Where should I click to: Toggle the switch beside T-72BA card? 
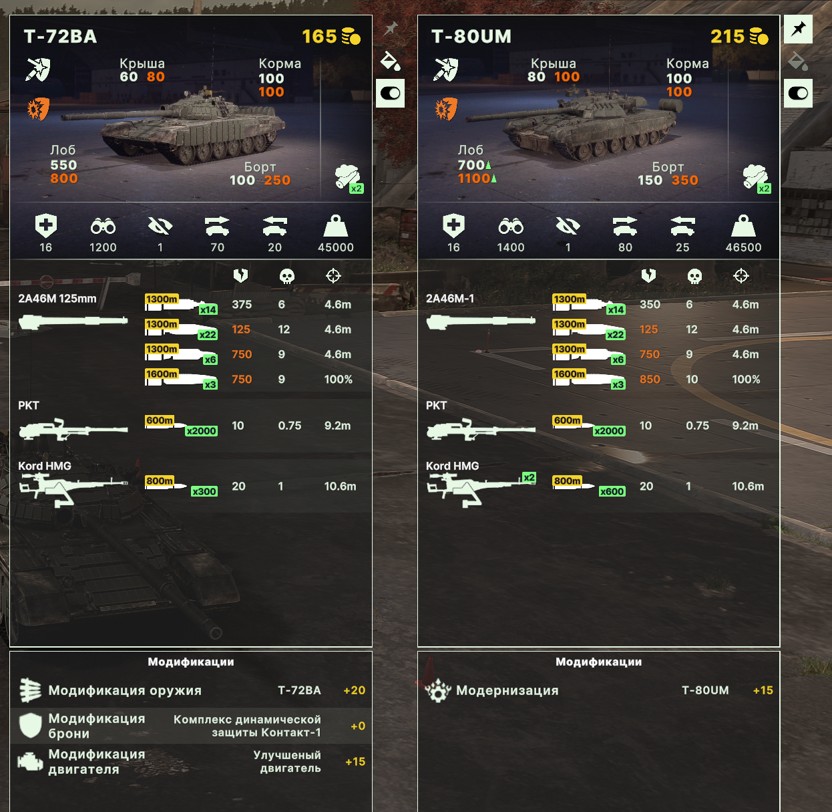click(391, 93)
